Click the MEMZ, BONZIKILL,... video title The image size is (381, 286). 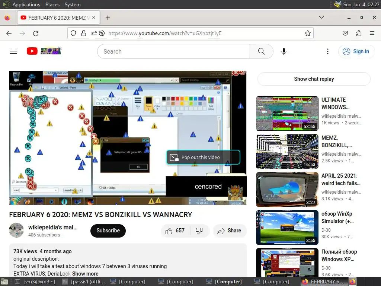point(336,141)
